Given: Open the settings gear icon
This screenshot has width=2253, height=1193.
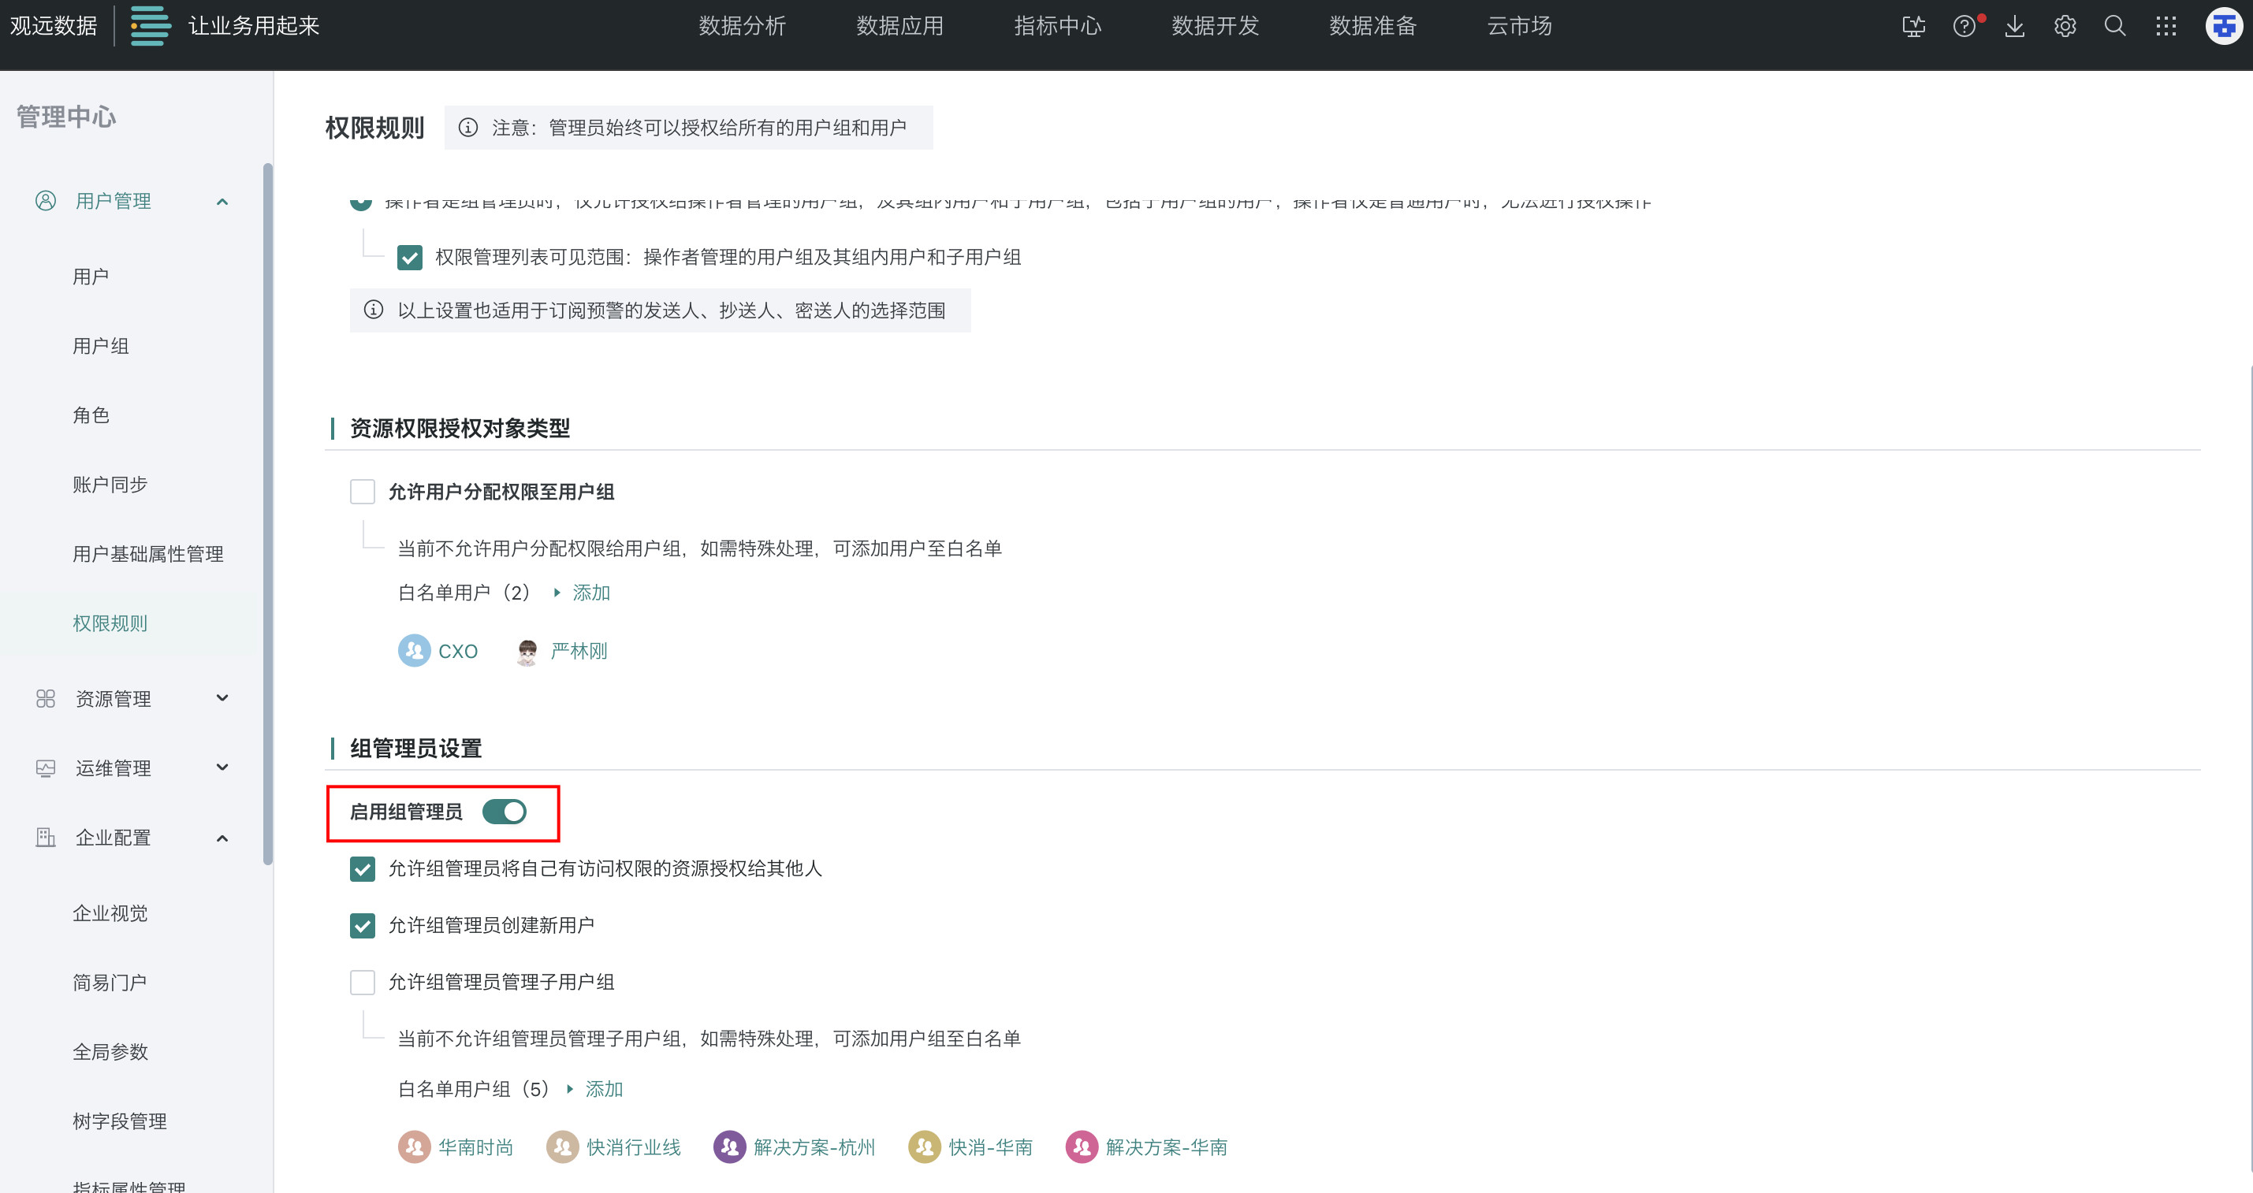Looking at the screenshot, I should tap(2065, 26).
